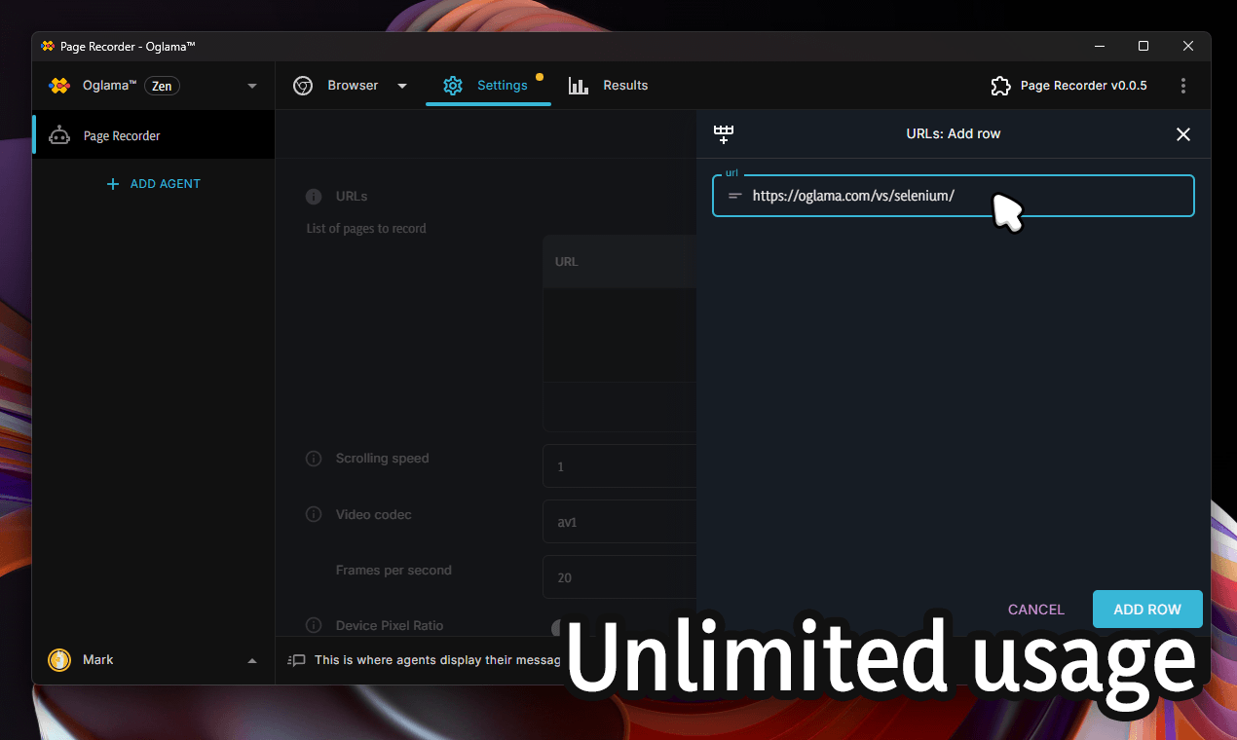Click the URLs: Add row panel icon
The image size is (1237, 740).
point(724,134)
